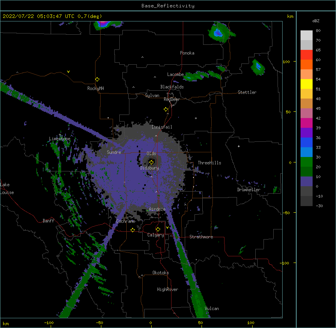Click the Calgary city label

[x=156, y=235]
